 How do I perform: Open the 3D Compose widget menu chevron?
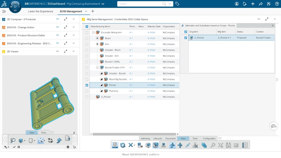click(x=74, y=19)
